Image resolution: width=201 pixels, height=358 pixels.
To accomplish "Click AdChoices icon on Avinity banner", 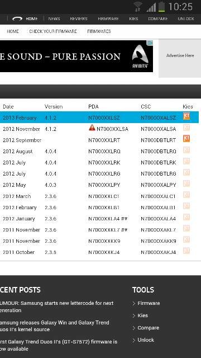I will 150,43.
